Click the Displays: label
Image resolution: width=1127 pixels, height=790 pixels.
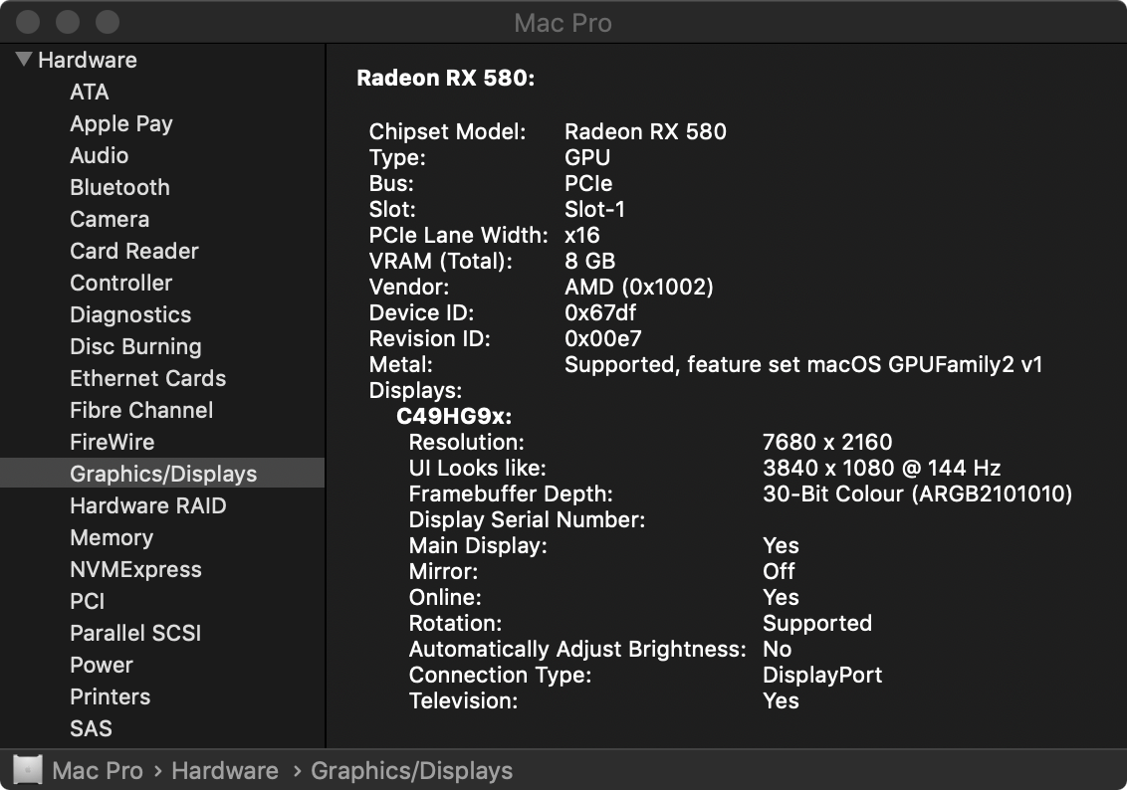pos(415,391)
